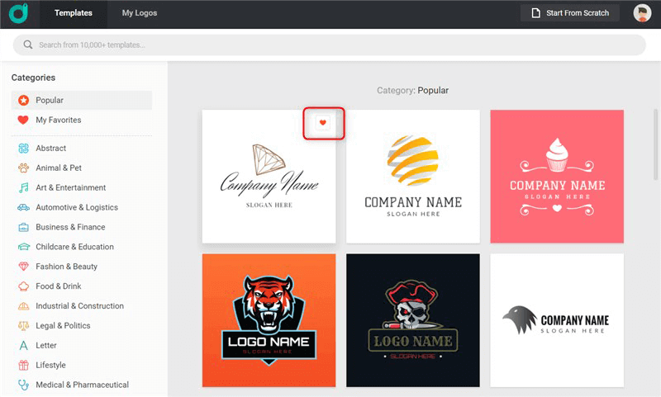Click the Abstract category icon
The image size is (661, 397).
click(x=23, y=149)
